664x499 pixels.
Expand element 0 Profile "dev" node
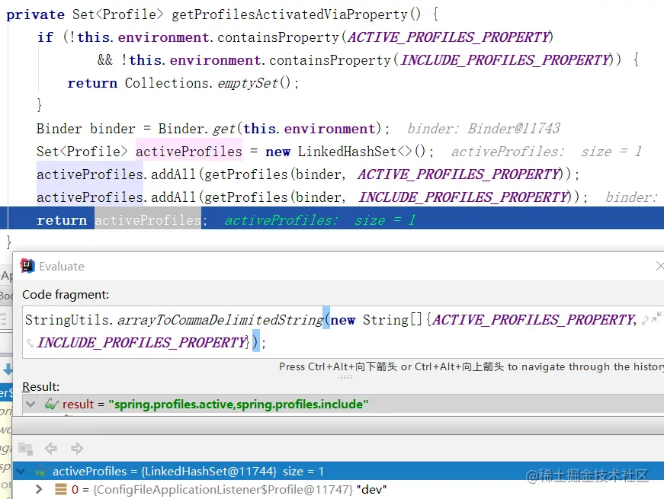click(x=39, y=489)
